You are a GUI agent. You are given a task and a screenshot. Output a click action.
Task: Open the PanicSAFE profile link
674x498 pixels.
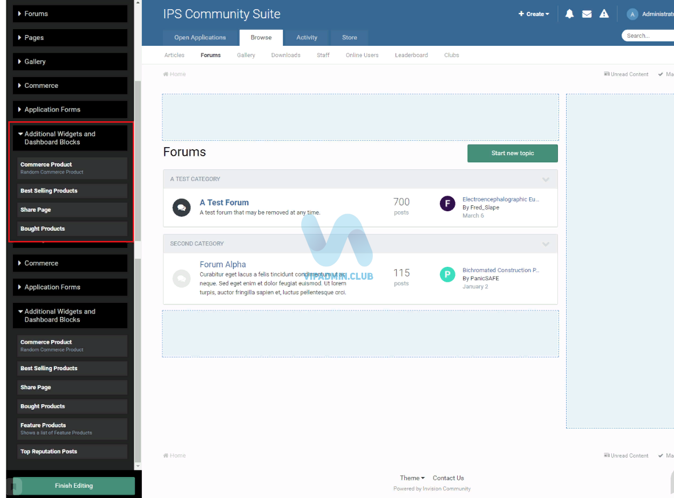click(485, 279)
